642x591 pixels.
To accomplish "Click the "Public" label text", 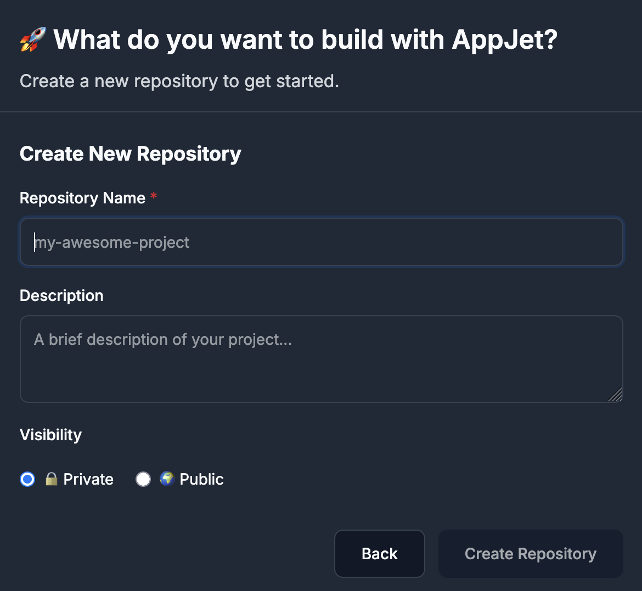I will tap(201, 479).
